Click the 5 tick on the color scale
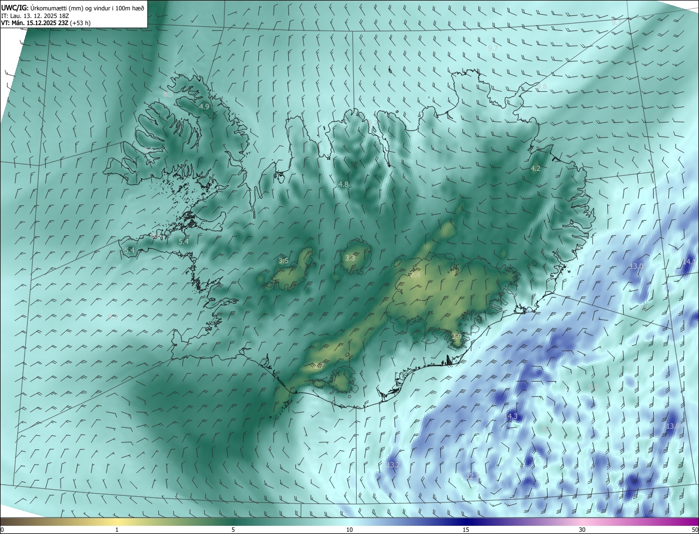Viewport: 699px width, 534px height. (233, 530)
